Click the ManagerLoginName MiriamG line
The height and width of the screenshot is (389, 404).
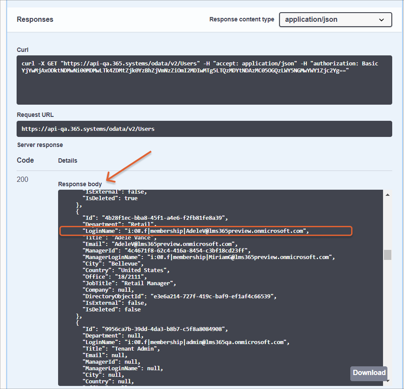(x=208, y=257)
